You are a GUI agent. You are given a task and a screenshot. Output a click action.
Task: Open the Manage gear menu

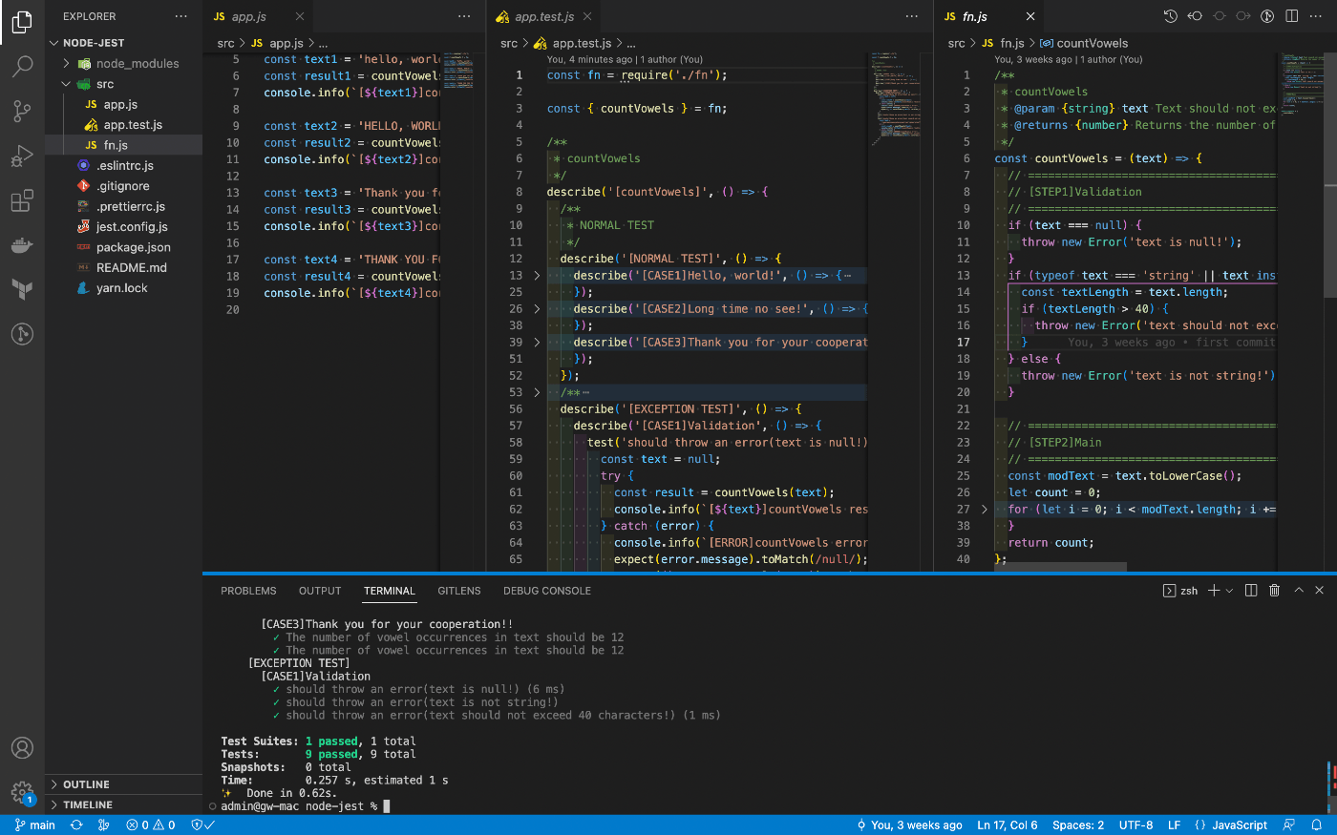point(22,792)
